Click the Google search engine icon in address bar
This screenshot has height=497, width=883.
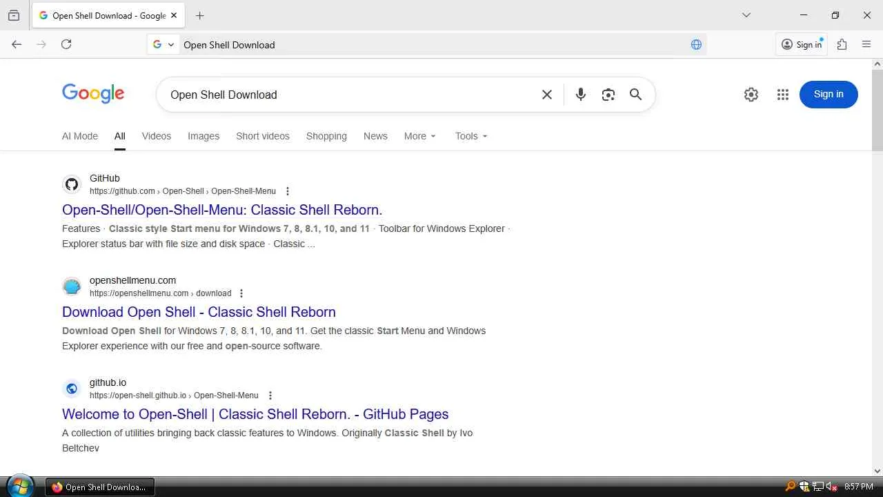(x=157, y=44)
